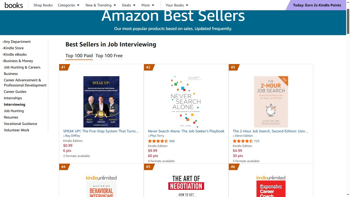Expand the New & Trending dropdown
The height and width of the screenshot is (197, 350).
[x=100, y=5]
